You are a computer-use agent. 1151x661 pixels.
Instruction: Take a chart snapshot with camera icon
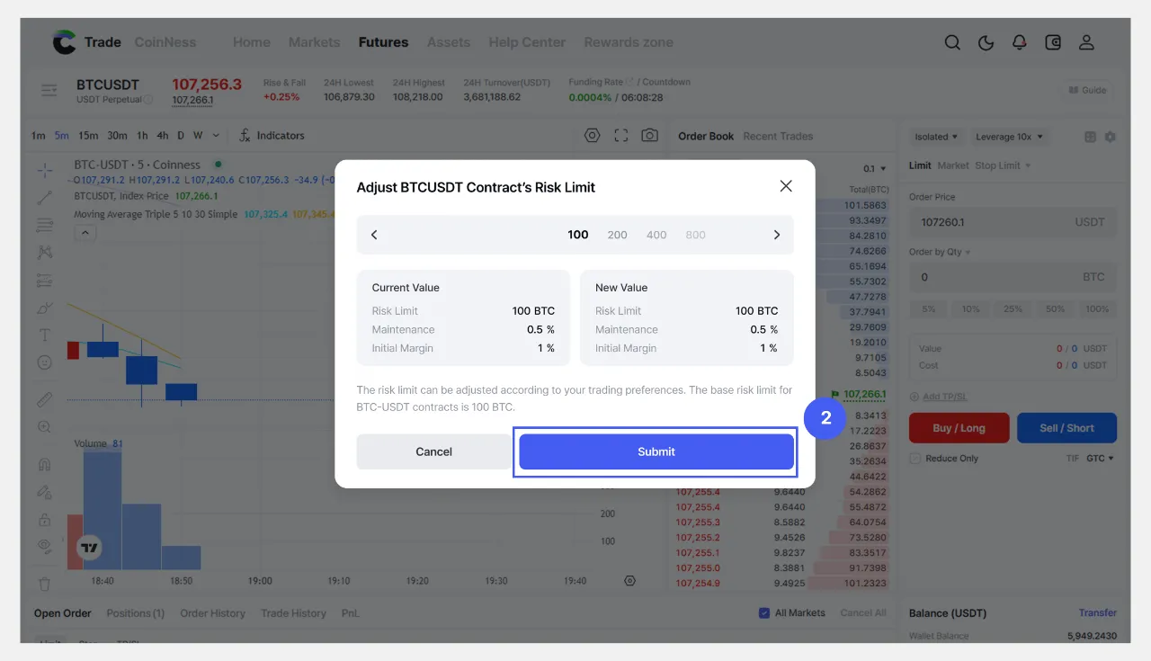pos(649,136)
